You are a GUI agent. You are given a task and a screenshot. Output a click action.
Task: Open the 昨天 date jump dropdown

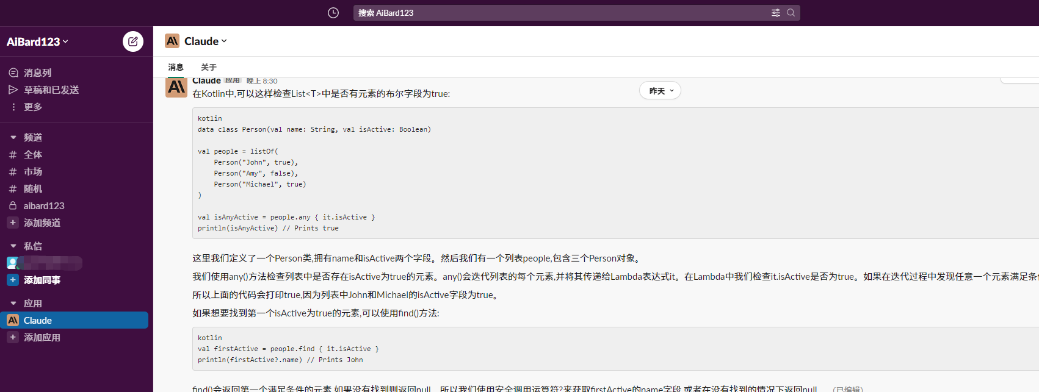(x=660, y=91)
